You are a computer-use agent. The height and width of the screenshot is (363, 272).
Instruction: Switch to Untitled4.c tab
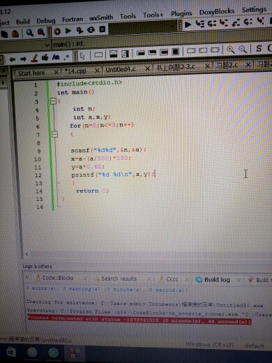coord(121,69)
